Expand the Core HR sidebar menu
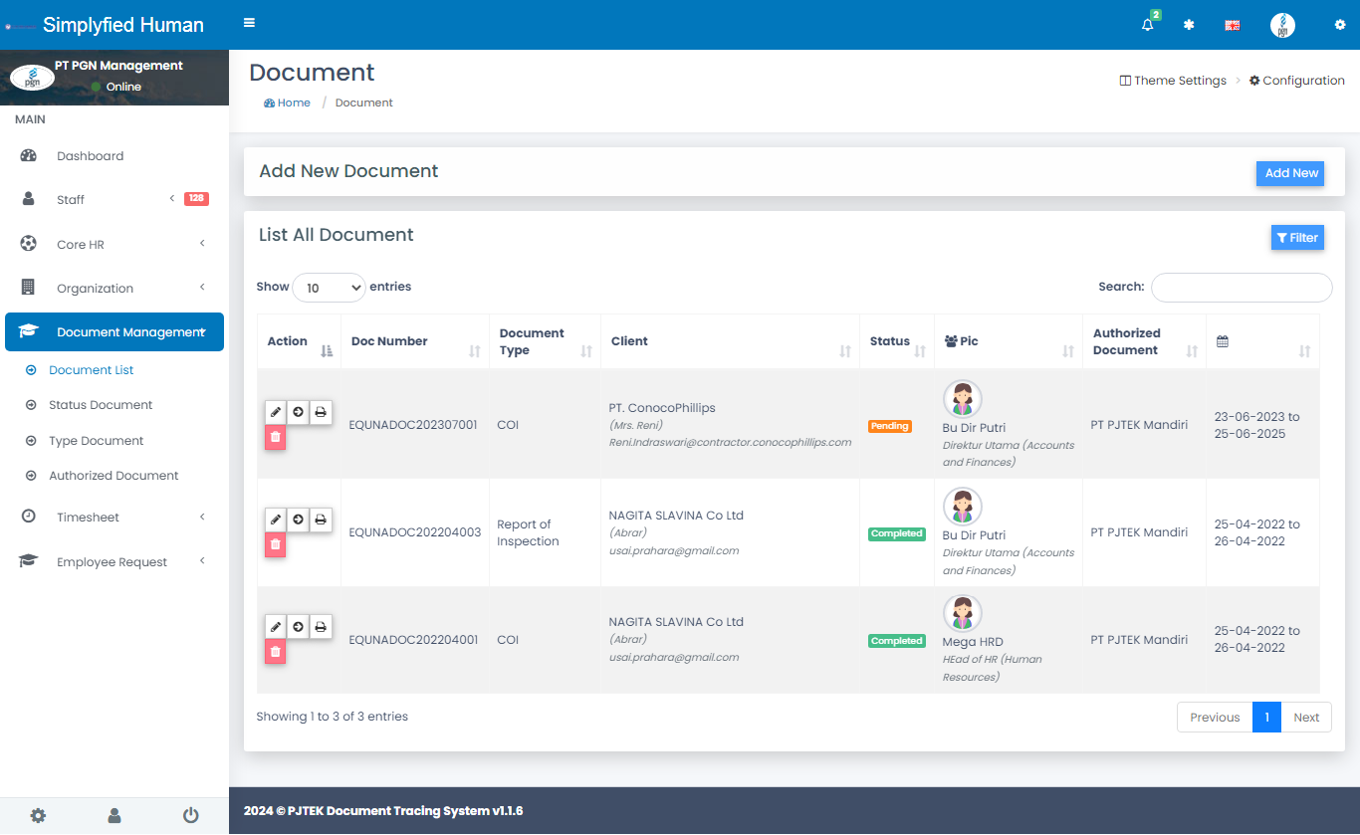This screenshot has height=835, width=1360. [114, 244]
